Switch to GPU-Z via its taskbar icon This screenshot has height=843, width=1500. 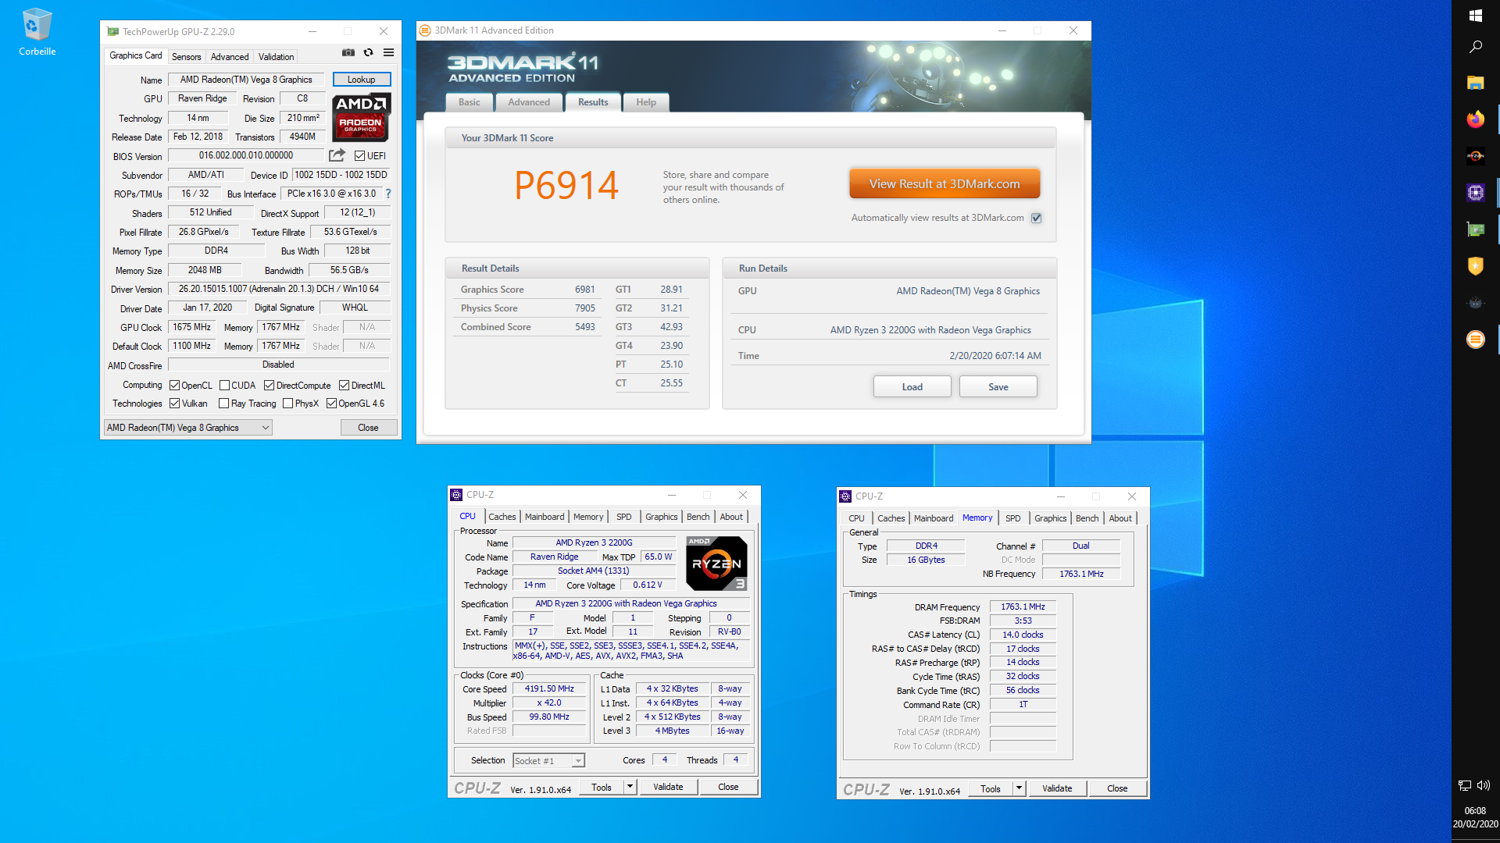tap(1475, 229)
